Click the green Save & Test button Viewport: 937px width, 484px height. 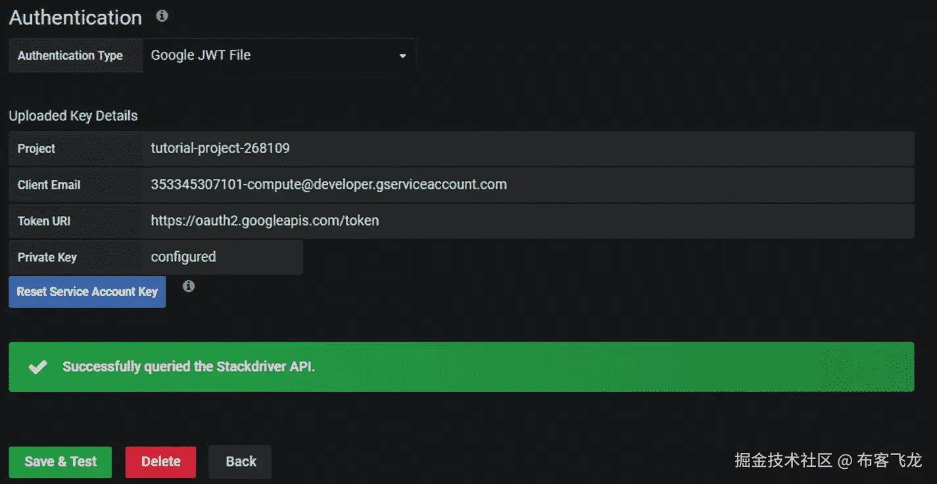click(60, 462)
